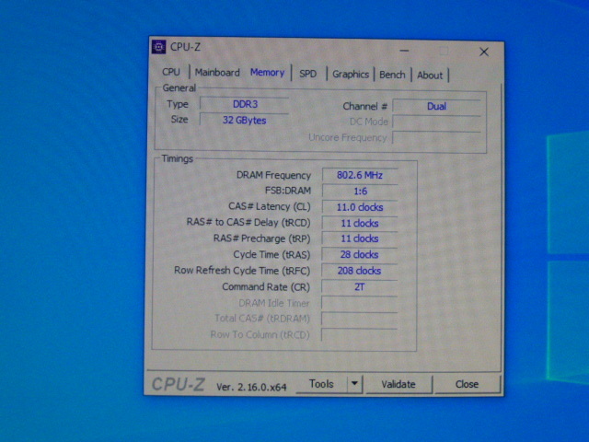This screenshot has width=589, height=442.
Task: Click the 2T command rate value
Action: point(360,287)
